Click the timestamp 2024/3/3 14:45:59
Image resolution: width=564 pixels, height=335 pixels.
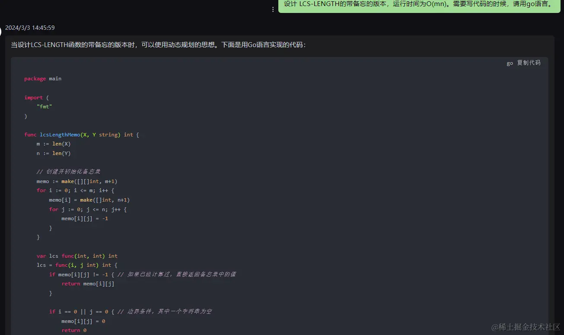30,28
